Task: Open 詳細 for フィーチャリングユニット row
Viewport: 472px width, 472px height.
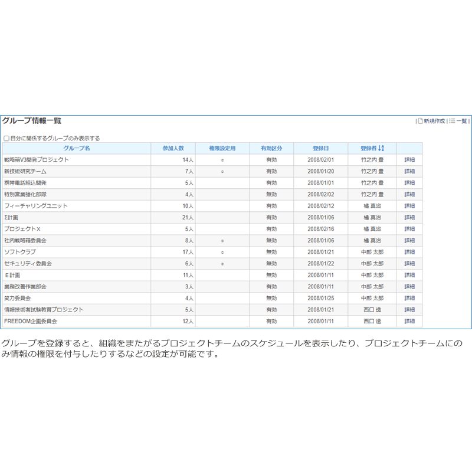Action: [x=409, y=206]
